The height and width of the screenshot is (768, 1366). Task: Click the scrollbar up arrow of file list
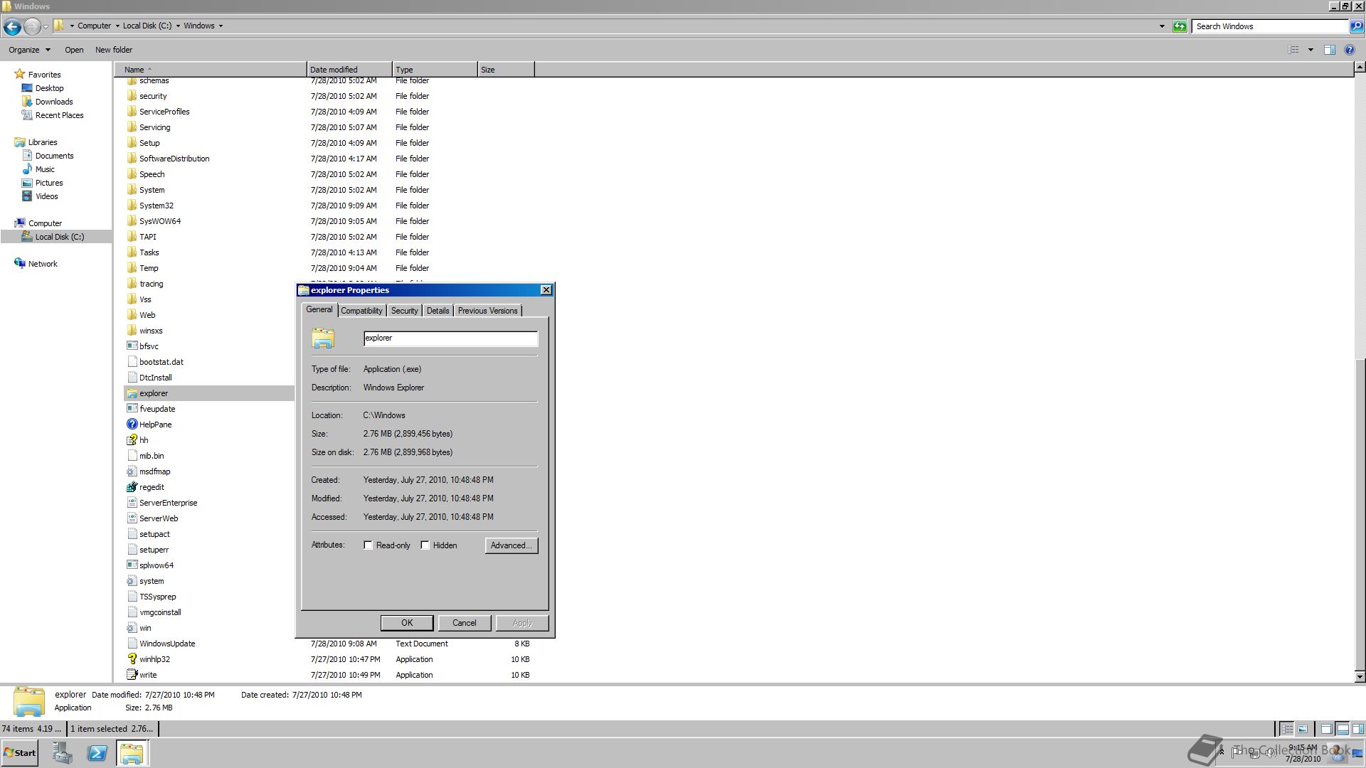coord(1360,67)
